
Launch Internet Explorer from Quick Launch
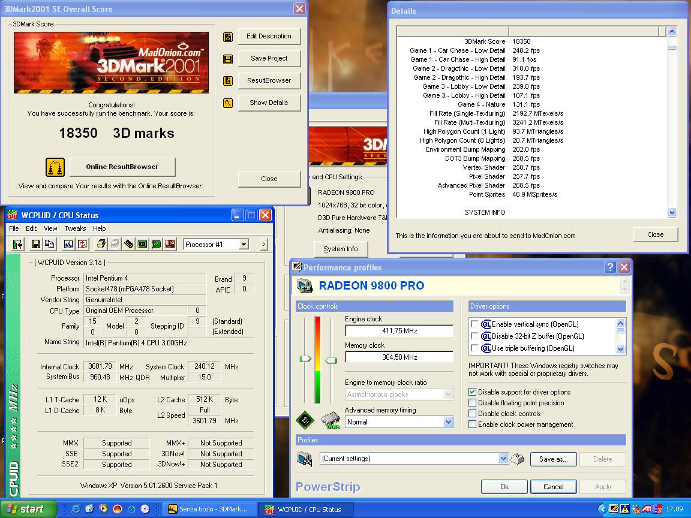[x=76, y=509]
